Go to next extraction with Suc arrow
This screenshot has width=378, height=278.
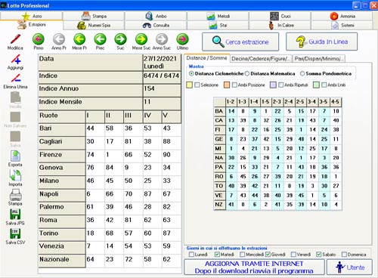[120, 39]
